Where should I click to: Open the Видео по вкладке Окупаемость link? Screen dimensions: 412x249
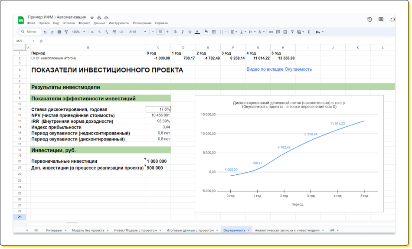pyautogui.click(x=279, y=69)
